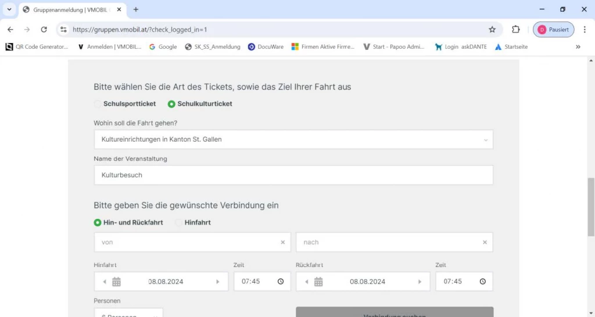Open the browser Extensions puzzle icon
This screenshot has height=317, width=595.
point(515,30)
